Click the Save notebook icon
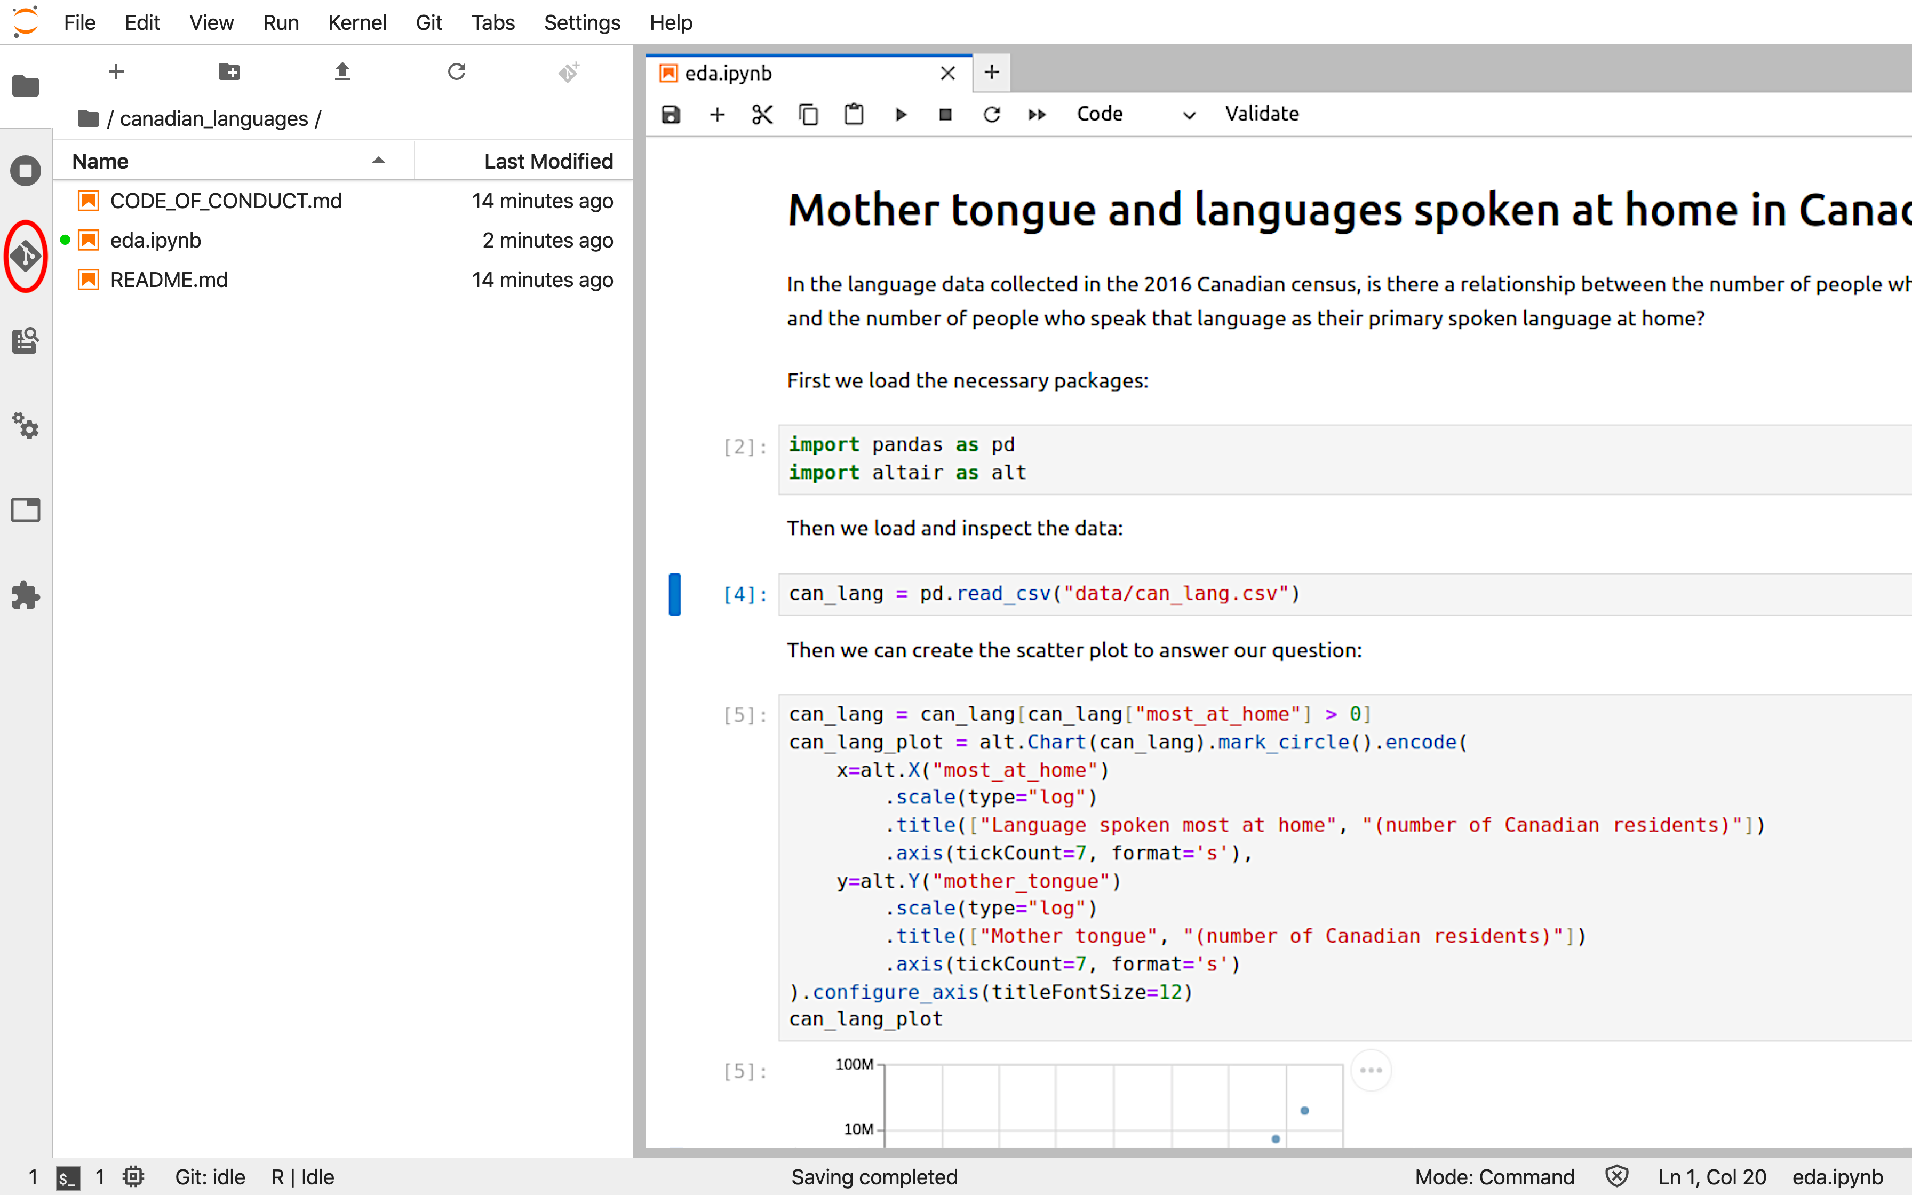Screen dimensions: 1912x1195 (x=671, y=113)
